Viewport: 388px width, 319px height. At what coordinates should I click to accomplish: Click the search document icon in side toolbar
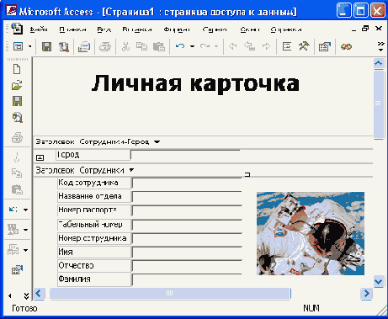tap(17, 118)
